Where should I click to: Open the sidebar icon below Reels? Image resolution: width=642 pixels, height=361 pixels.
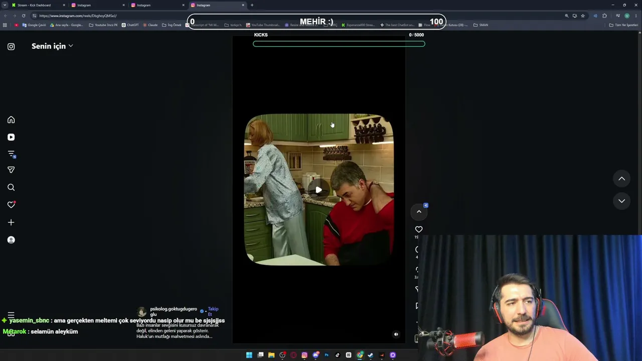tap(11, 154)
